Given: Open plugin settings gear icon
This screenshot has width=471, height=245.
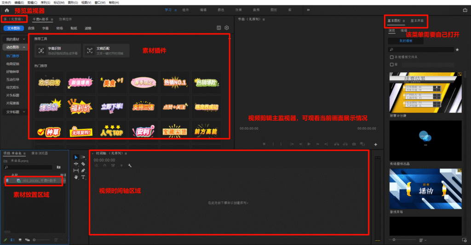Looking at the screenshot, I should pyautogui.click(x=226, y=28).
